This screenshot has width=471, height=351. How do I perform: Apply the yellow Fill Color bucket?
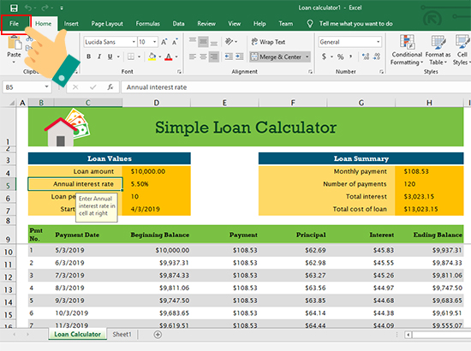(x=152, y=57)
